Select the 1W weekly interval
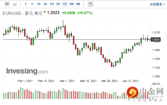 pos(71,4)
